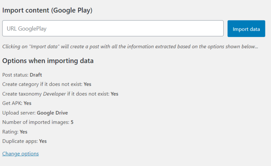Click the Upload server label

19,113
